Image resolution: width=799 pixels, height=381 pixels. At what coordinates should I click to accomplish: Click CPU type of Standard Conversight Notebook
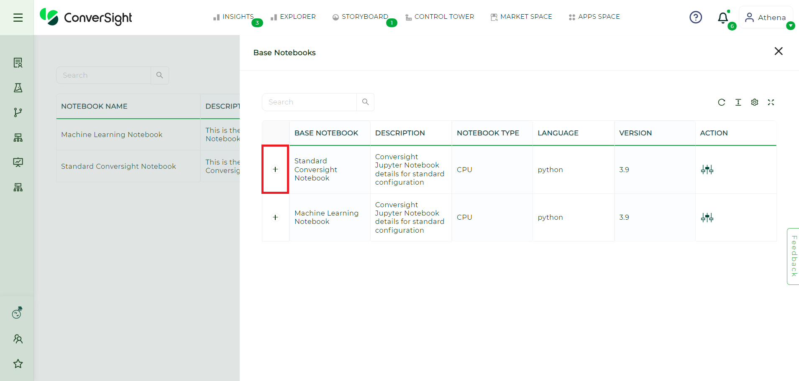click(464, 170)
